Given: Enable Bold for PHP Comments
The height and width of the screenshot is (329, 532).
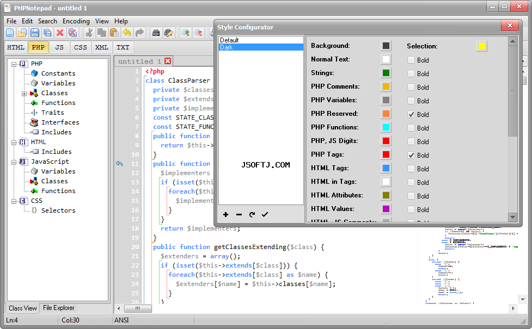Looking at the screenshot, I should tap(411, 87).
